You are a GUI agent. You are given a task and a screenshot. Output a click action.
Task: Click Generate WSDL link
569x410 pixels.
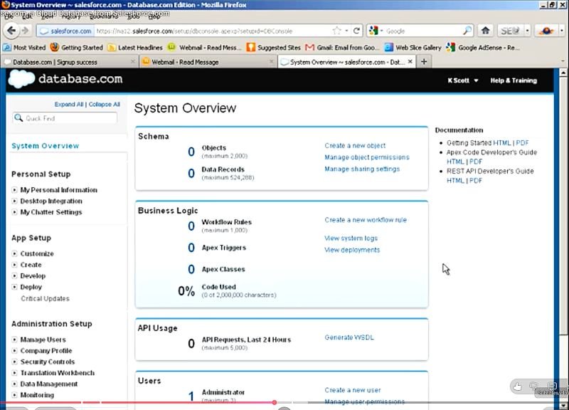coord(349,337)
